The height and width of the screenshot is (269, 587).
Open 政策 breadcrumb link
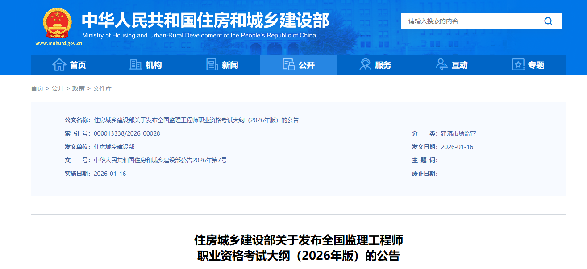click(79, 88)
